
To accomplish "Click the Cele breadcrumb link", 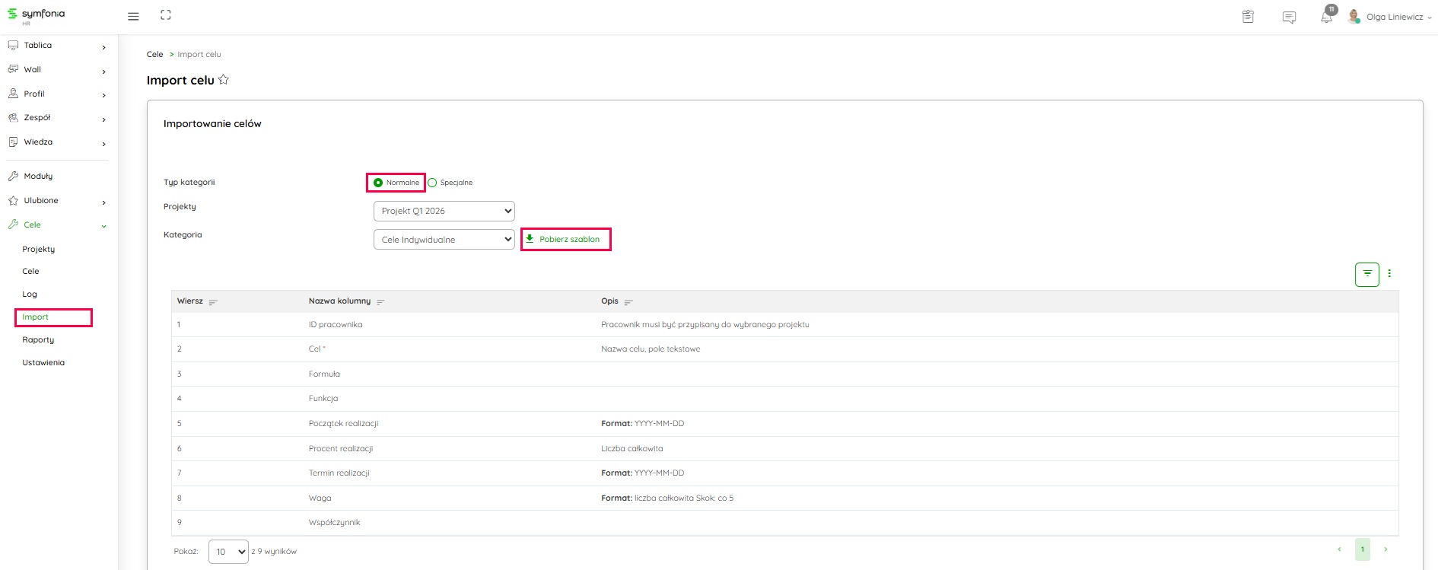I will [154, 55].
